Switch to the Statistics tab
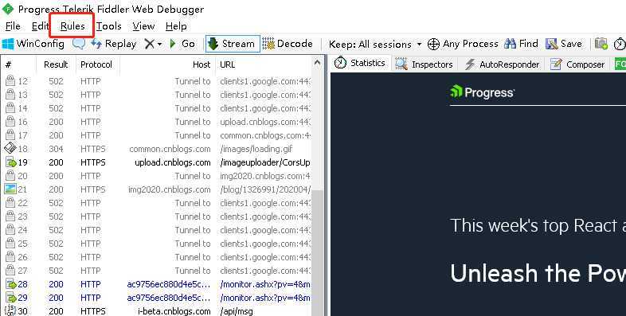Screen dimensions: 626x316 pos(360,64)
